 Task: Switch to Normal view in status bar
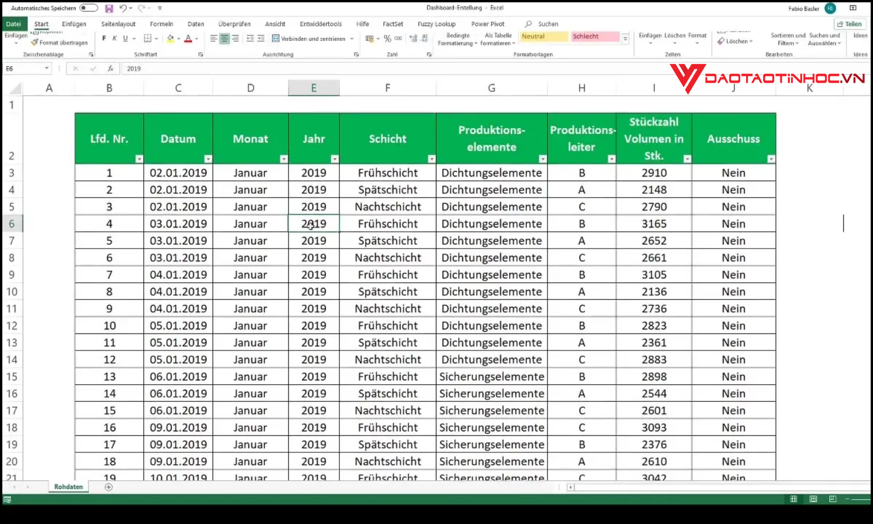tap(793, 499)
